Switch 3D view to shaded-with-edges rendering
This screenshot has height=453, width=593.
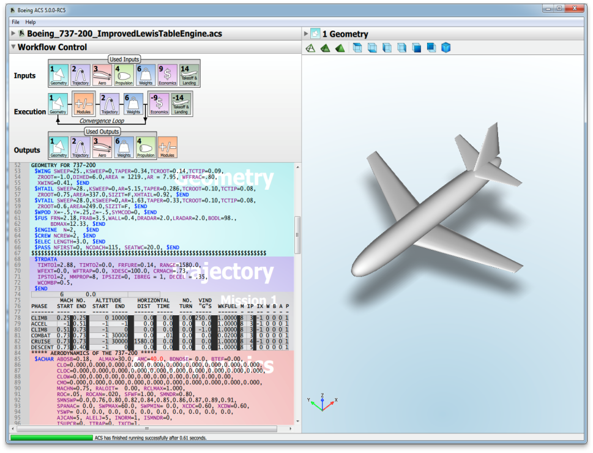coord(325,48)
